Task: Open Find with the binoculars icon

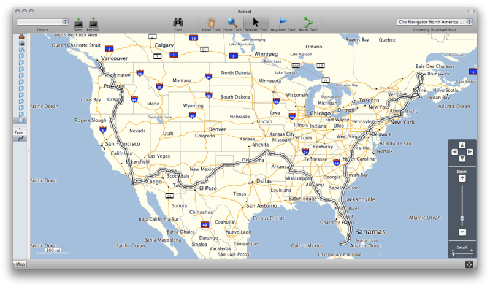Action: (x=178, y=23)
